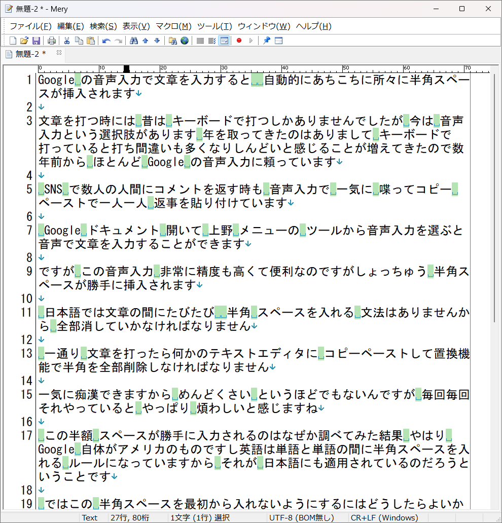Select wrap by character count icon
Image resolution: width=502 pixels, height=523 pixels.
click(212, 41)
